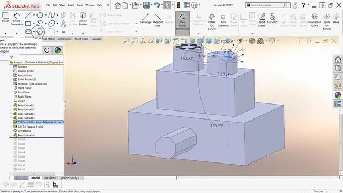Click the Zoom to Fit icon
This screenshot has height=193, width=343.
126,41
